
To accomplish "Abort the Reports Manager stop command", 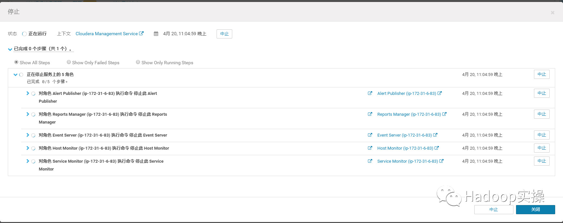I will [x=541, y=114].
